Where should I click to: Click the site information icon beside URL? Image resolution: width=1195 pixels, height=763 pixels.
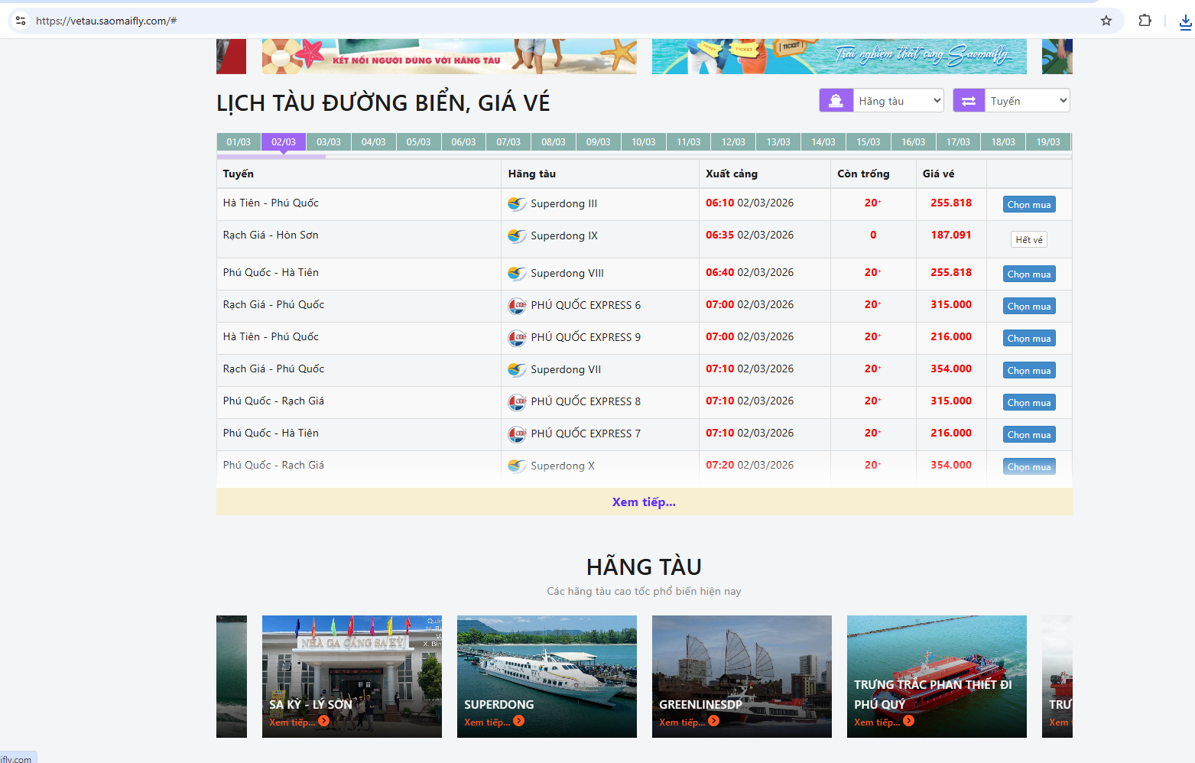coord(21,21)
